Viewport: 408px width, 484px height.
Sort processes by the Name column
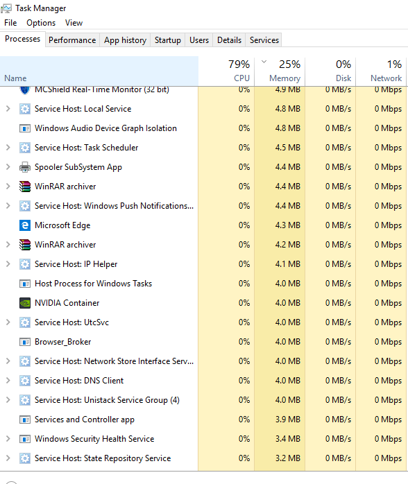[x=99, y=71]
